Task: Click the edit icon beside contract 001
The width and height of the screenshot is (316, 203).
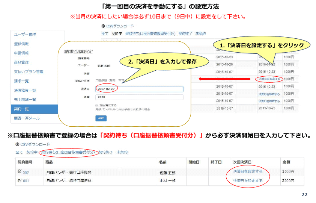Action: (x=20, y=181)
